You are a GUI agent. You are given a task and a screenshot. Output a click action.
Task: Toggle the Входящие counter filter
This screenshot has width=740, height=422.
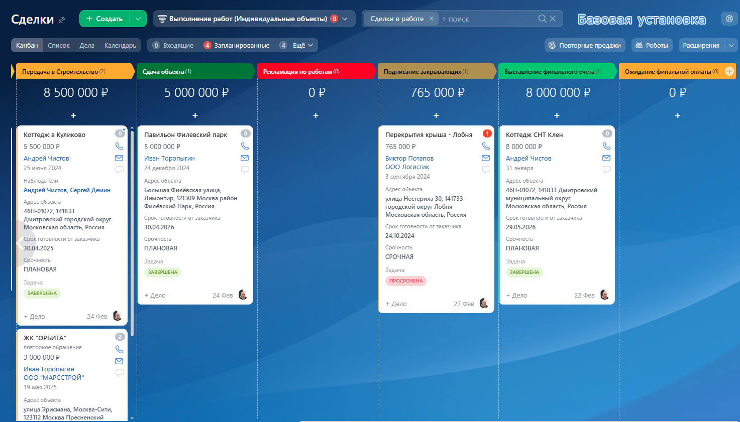click(173, 45)
